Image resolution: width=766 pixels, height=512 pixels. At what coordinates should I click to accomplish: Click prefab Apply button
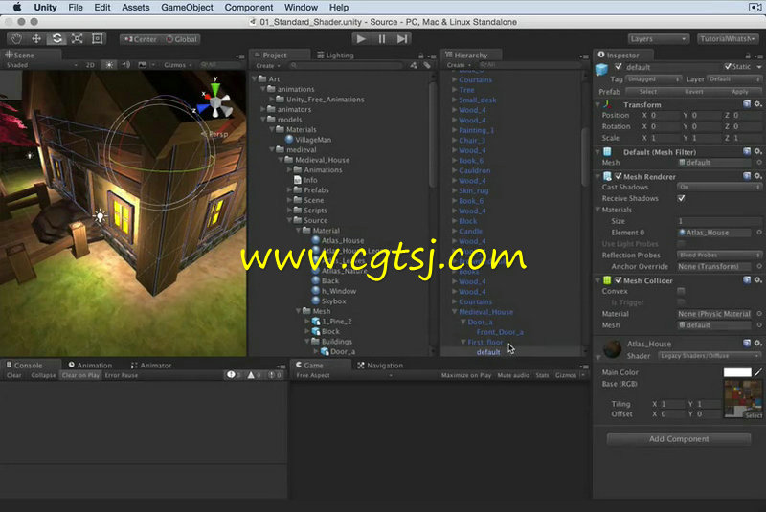click(739, 91)
